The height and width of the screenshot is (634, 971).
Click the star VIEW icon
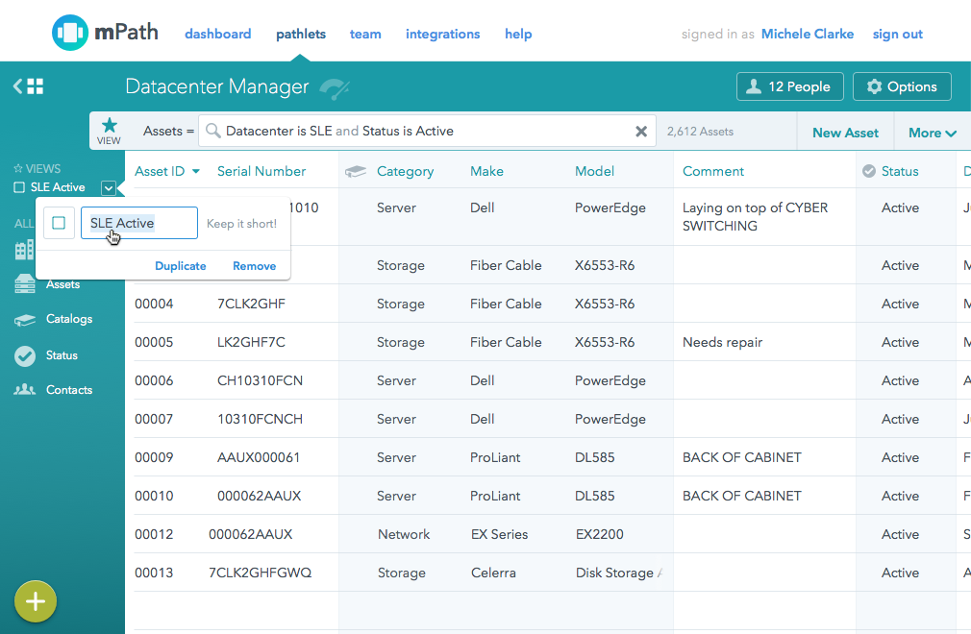[110, 131]
